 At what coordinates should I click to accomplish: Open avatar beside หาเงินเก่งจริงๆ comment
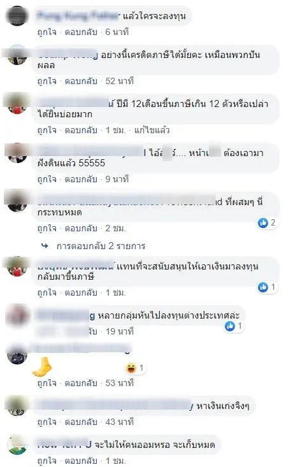(x=17, y=405)
